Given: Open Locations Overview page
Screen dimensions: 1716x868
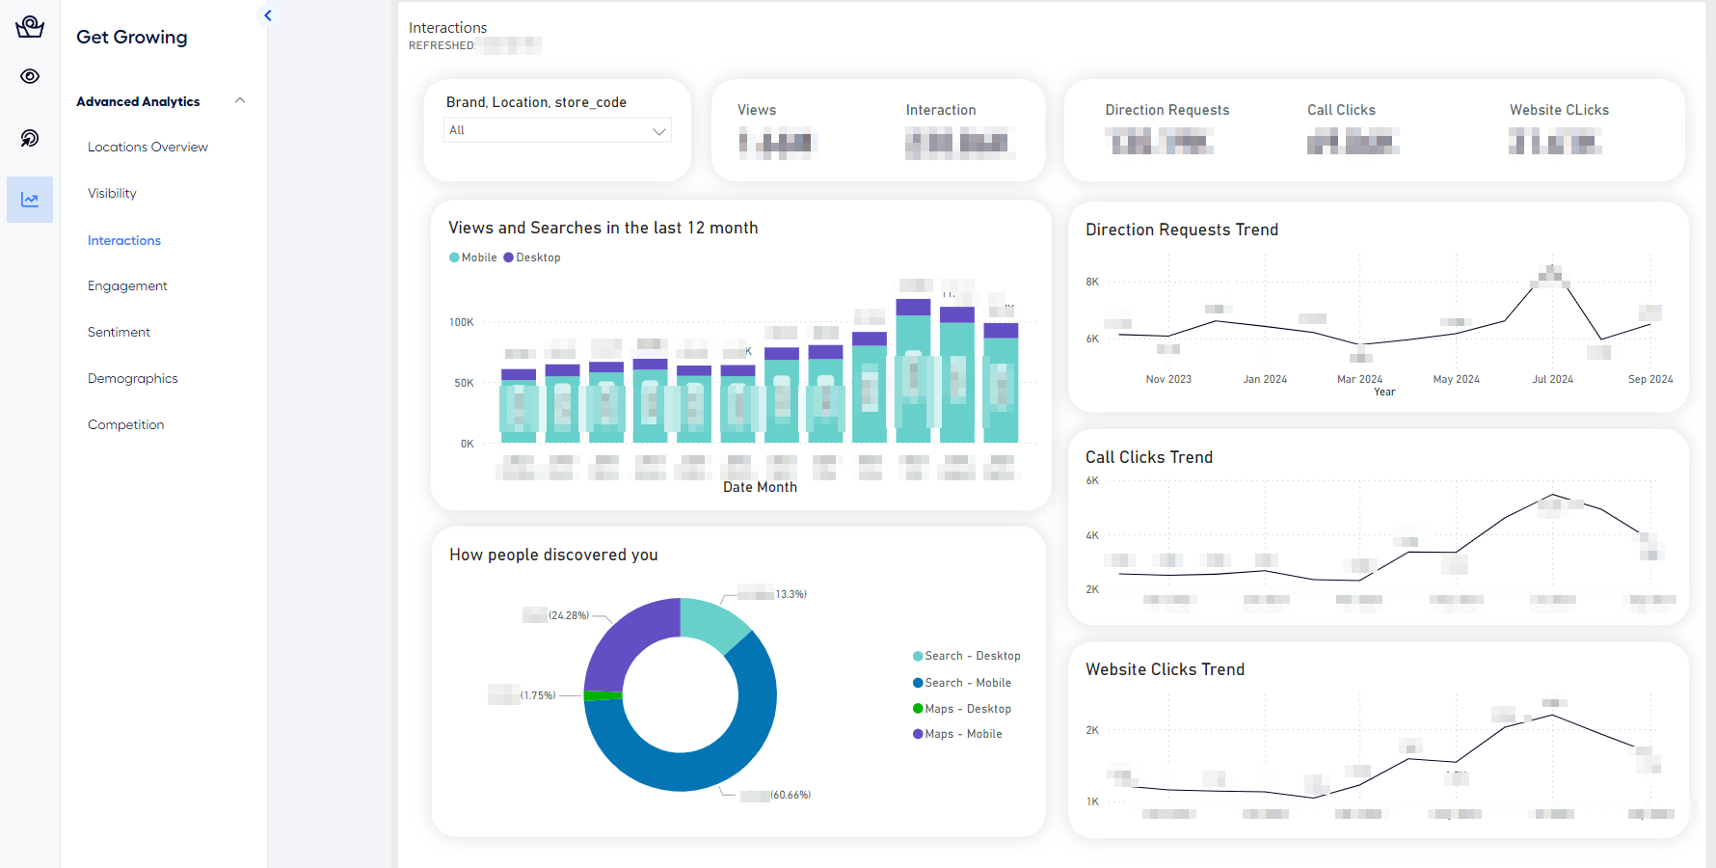Looking at the screenshot, I should point(147,147).
